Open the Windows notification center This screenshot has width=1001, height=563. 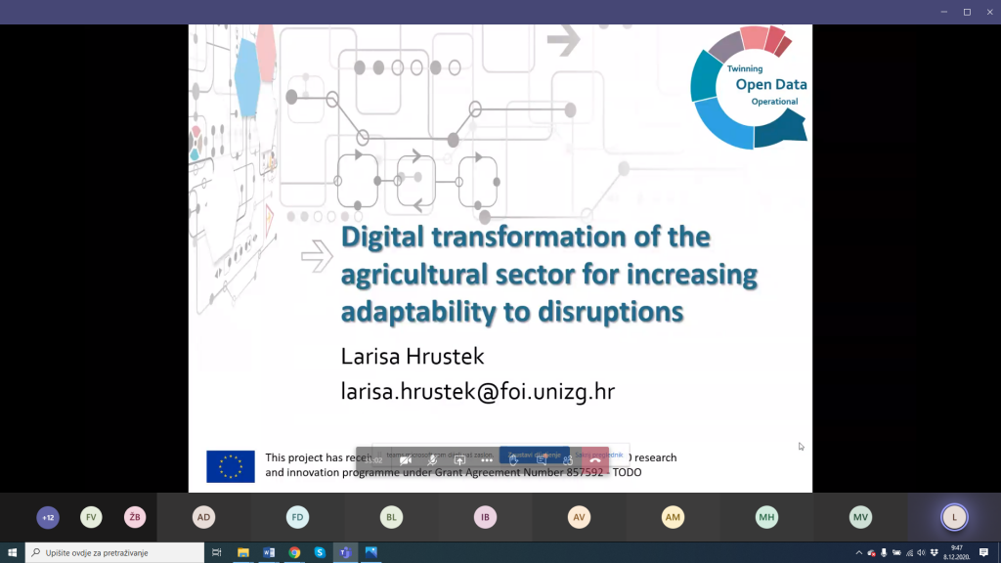(983, 552)
